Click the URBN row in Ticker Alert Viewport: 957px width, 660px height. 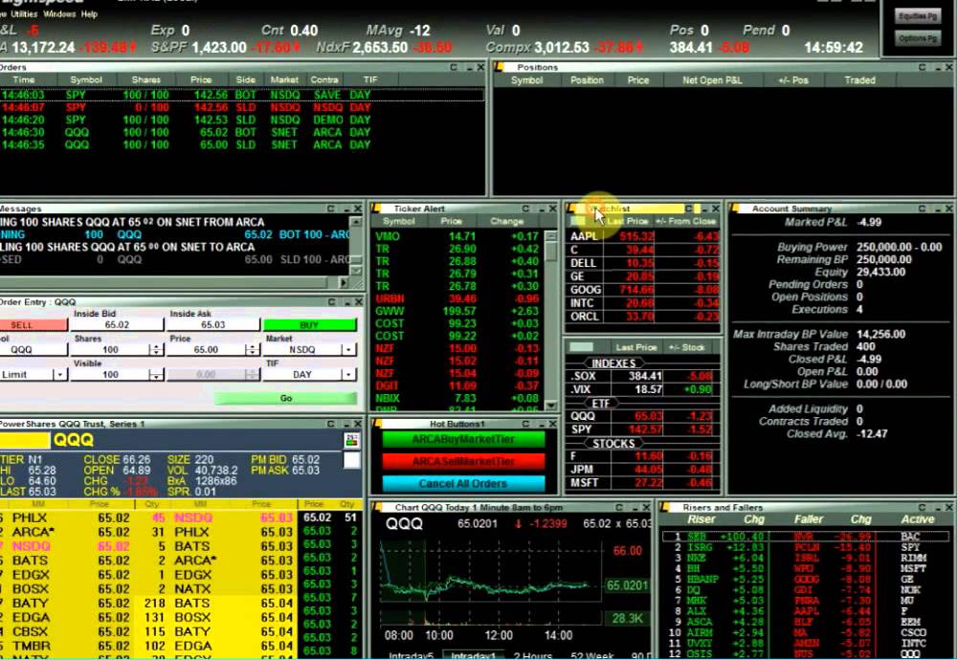[456, 298]
